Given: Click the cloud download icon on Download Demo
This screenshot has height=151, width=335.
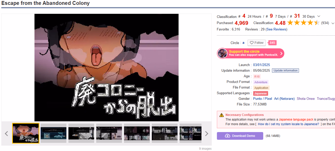Looking at the screenshot, I should point(227,136).
